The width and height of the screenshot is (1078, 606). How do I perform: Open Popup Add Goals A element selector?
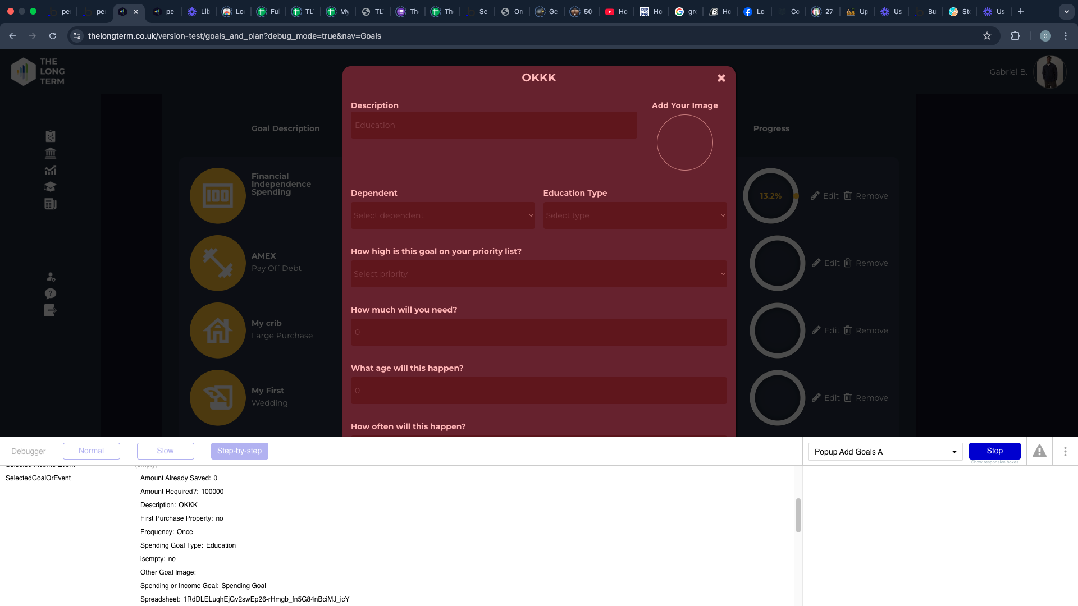[885, 452]
